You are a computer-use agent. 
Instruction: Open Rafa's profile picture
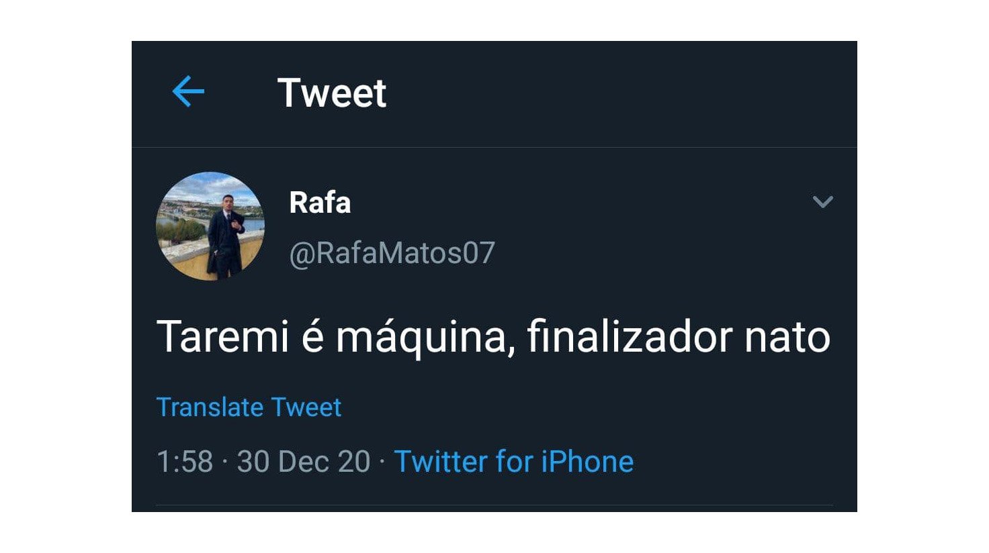pyautogui.click(x=210, y=226)
